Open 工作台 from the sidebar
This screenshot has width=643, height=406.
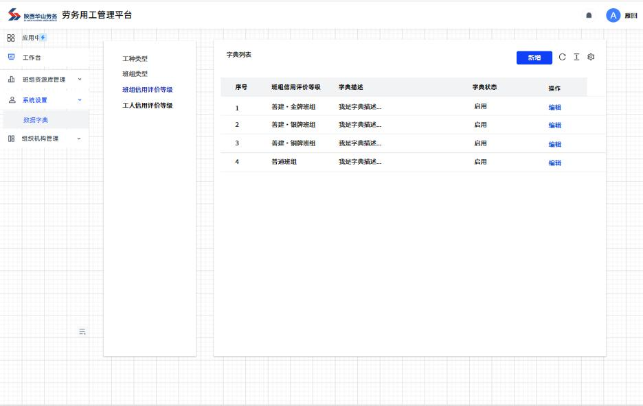click(32, 58)
